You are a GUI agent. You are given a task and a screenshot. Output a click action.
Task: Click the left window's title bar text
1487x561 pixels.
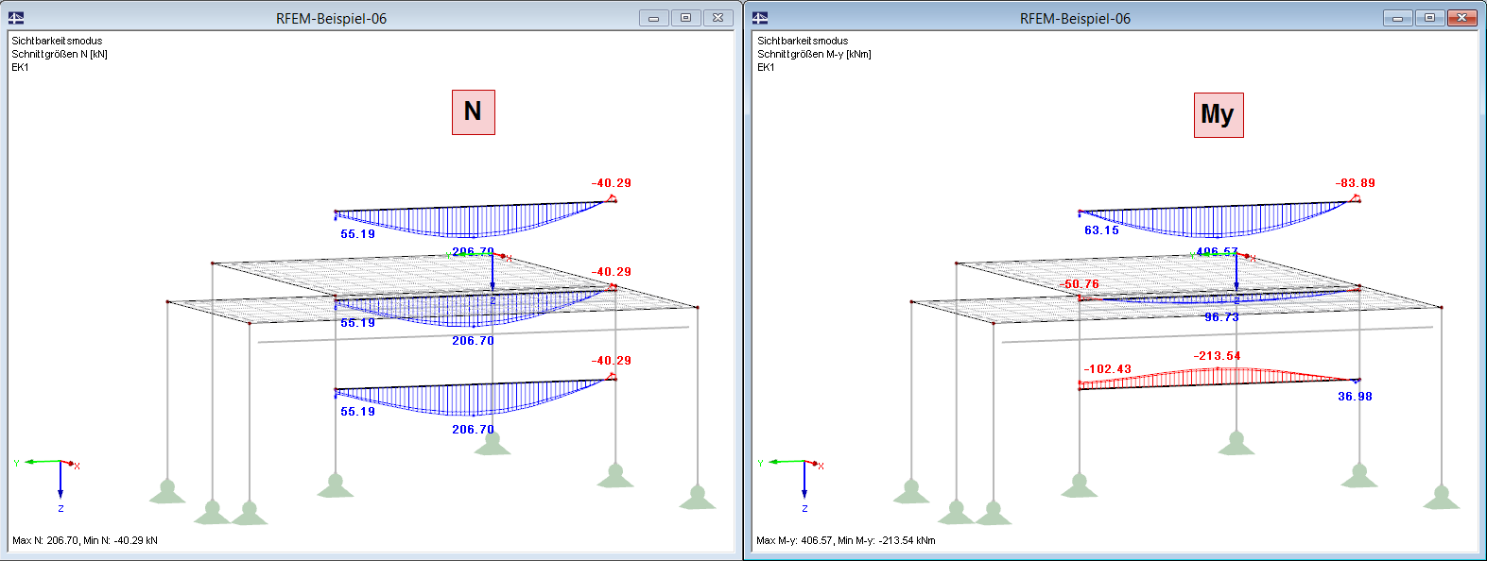331,19
